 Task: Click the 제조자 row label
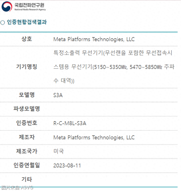click(27, 137)
